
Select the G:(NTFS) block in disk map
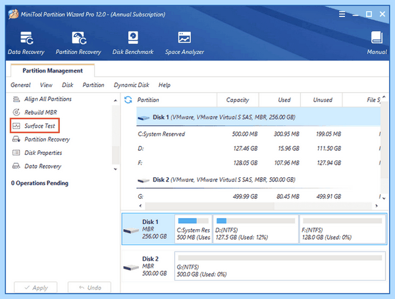click(280, 265)
